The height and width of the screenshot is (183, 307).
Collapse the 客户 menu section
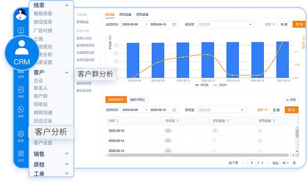(x=67, y=73)
